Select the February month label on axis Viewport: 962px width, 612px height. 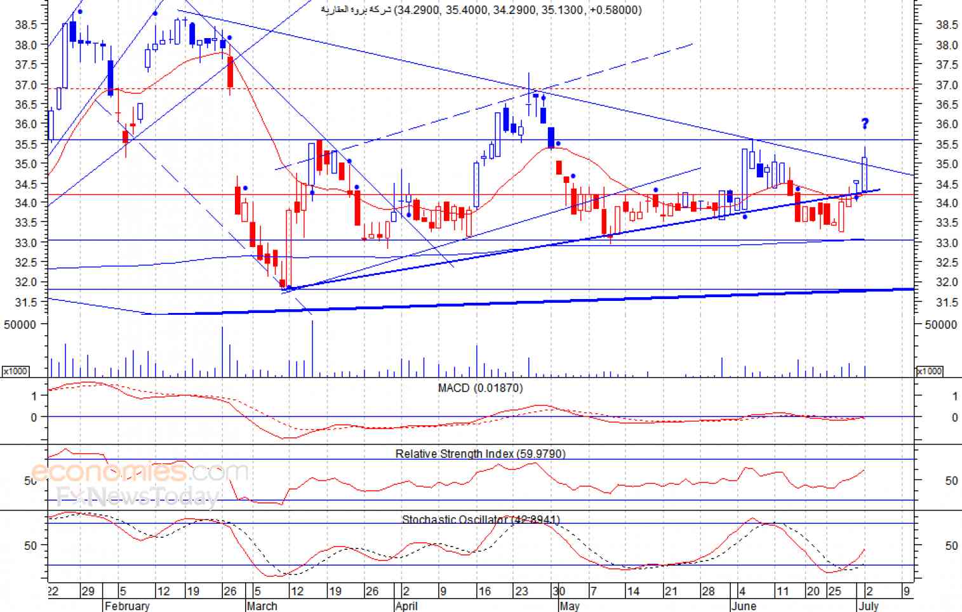click(127, 606)
